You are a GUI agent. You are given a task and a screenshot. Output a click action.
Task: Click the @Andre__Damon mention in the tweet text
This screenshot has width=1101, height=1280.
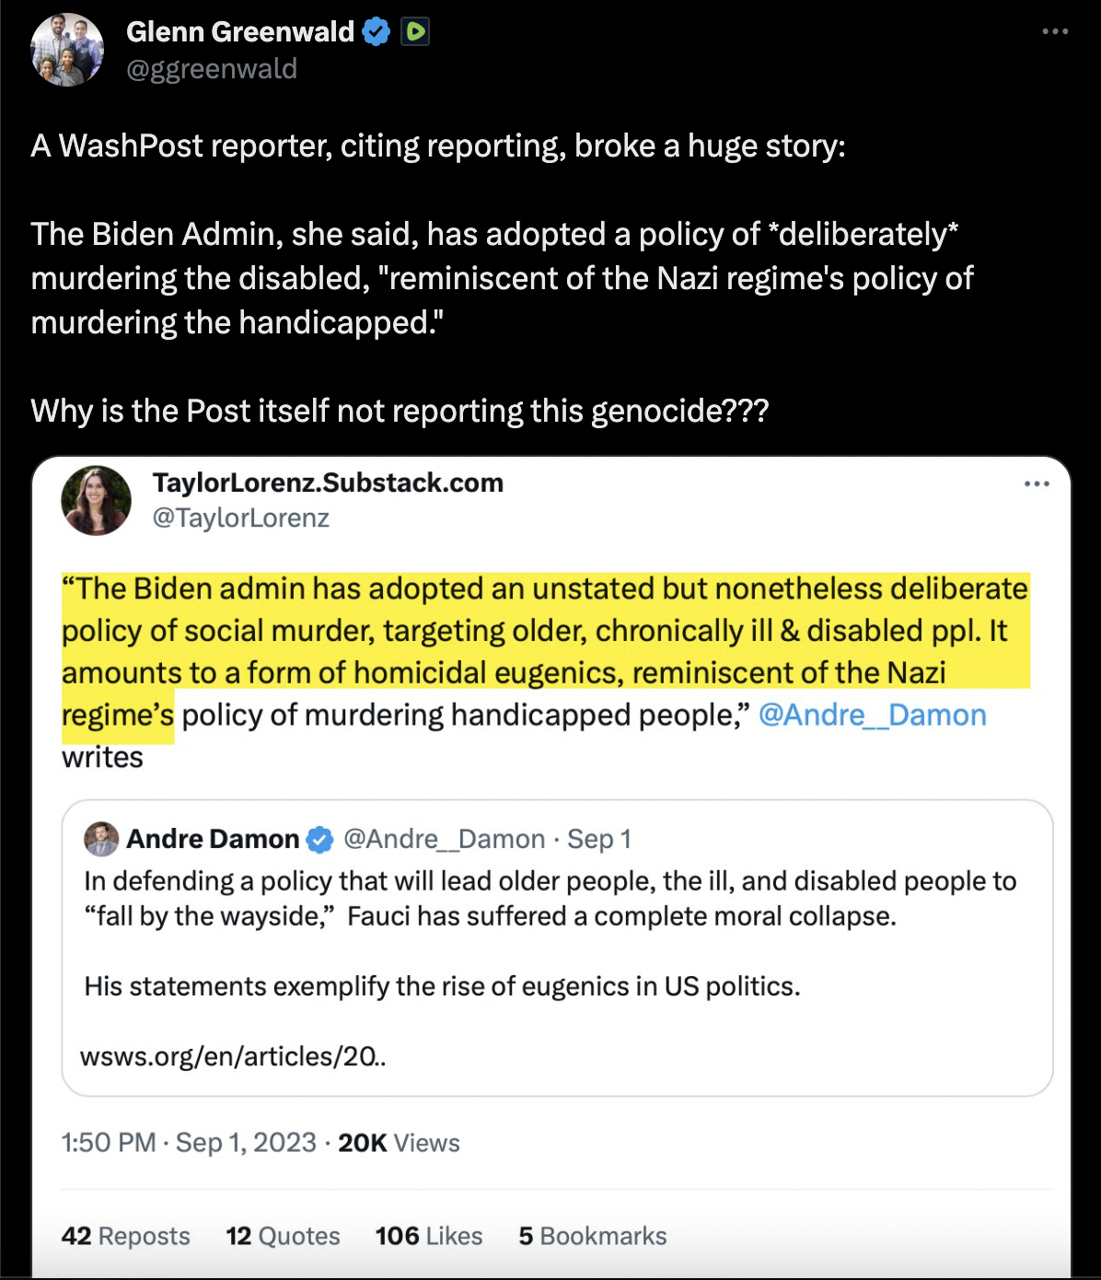point(872,716)
